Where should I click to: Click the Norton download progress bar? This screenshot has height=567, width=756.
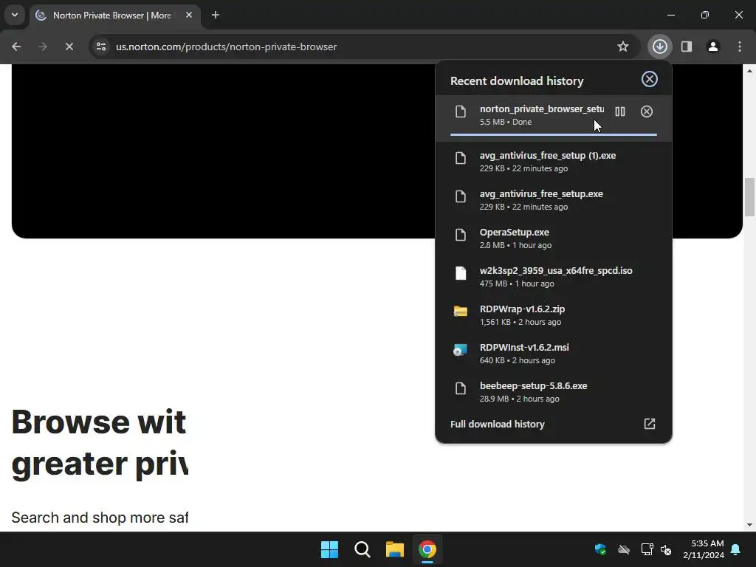(x=554, y=134)
